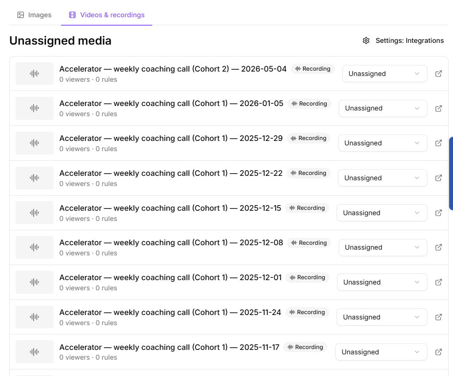The height and width of the screenshot is (376, 453).
Task: Click audio thumbnail of 2025-12-15 recording
Action: click(x=35, y=213)
